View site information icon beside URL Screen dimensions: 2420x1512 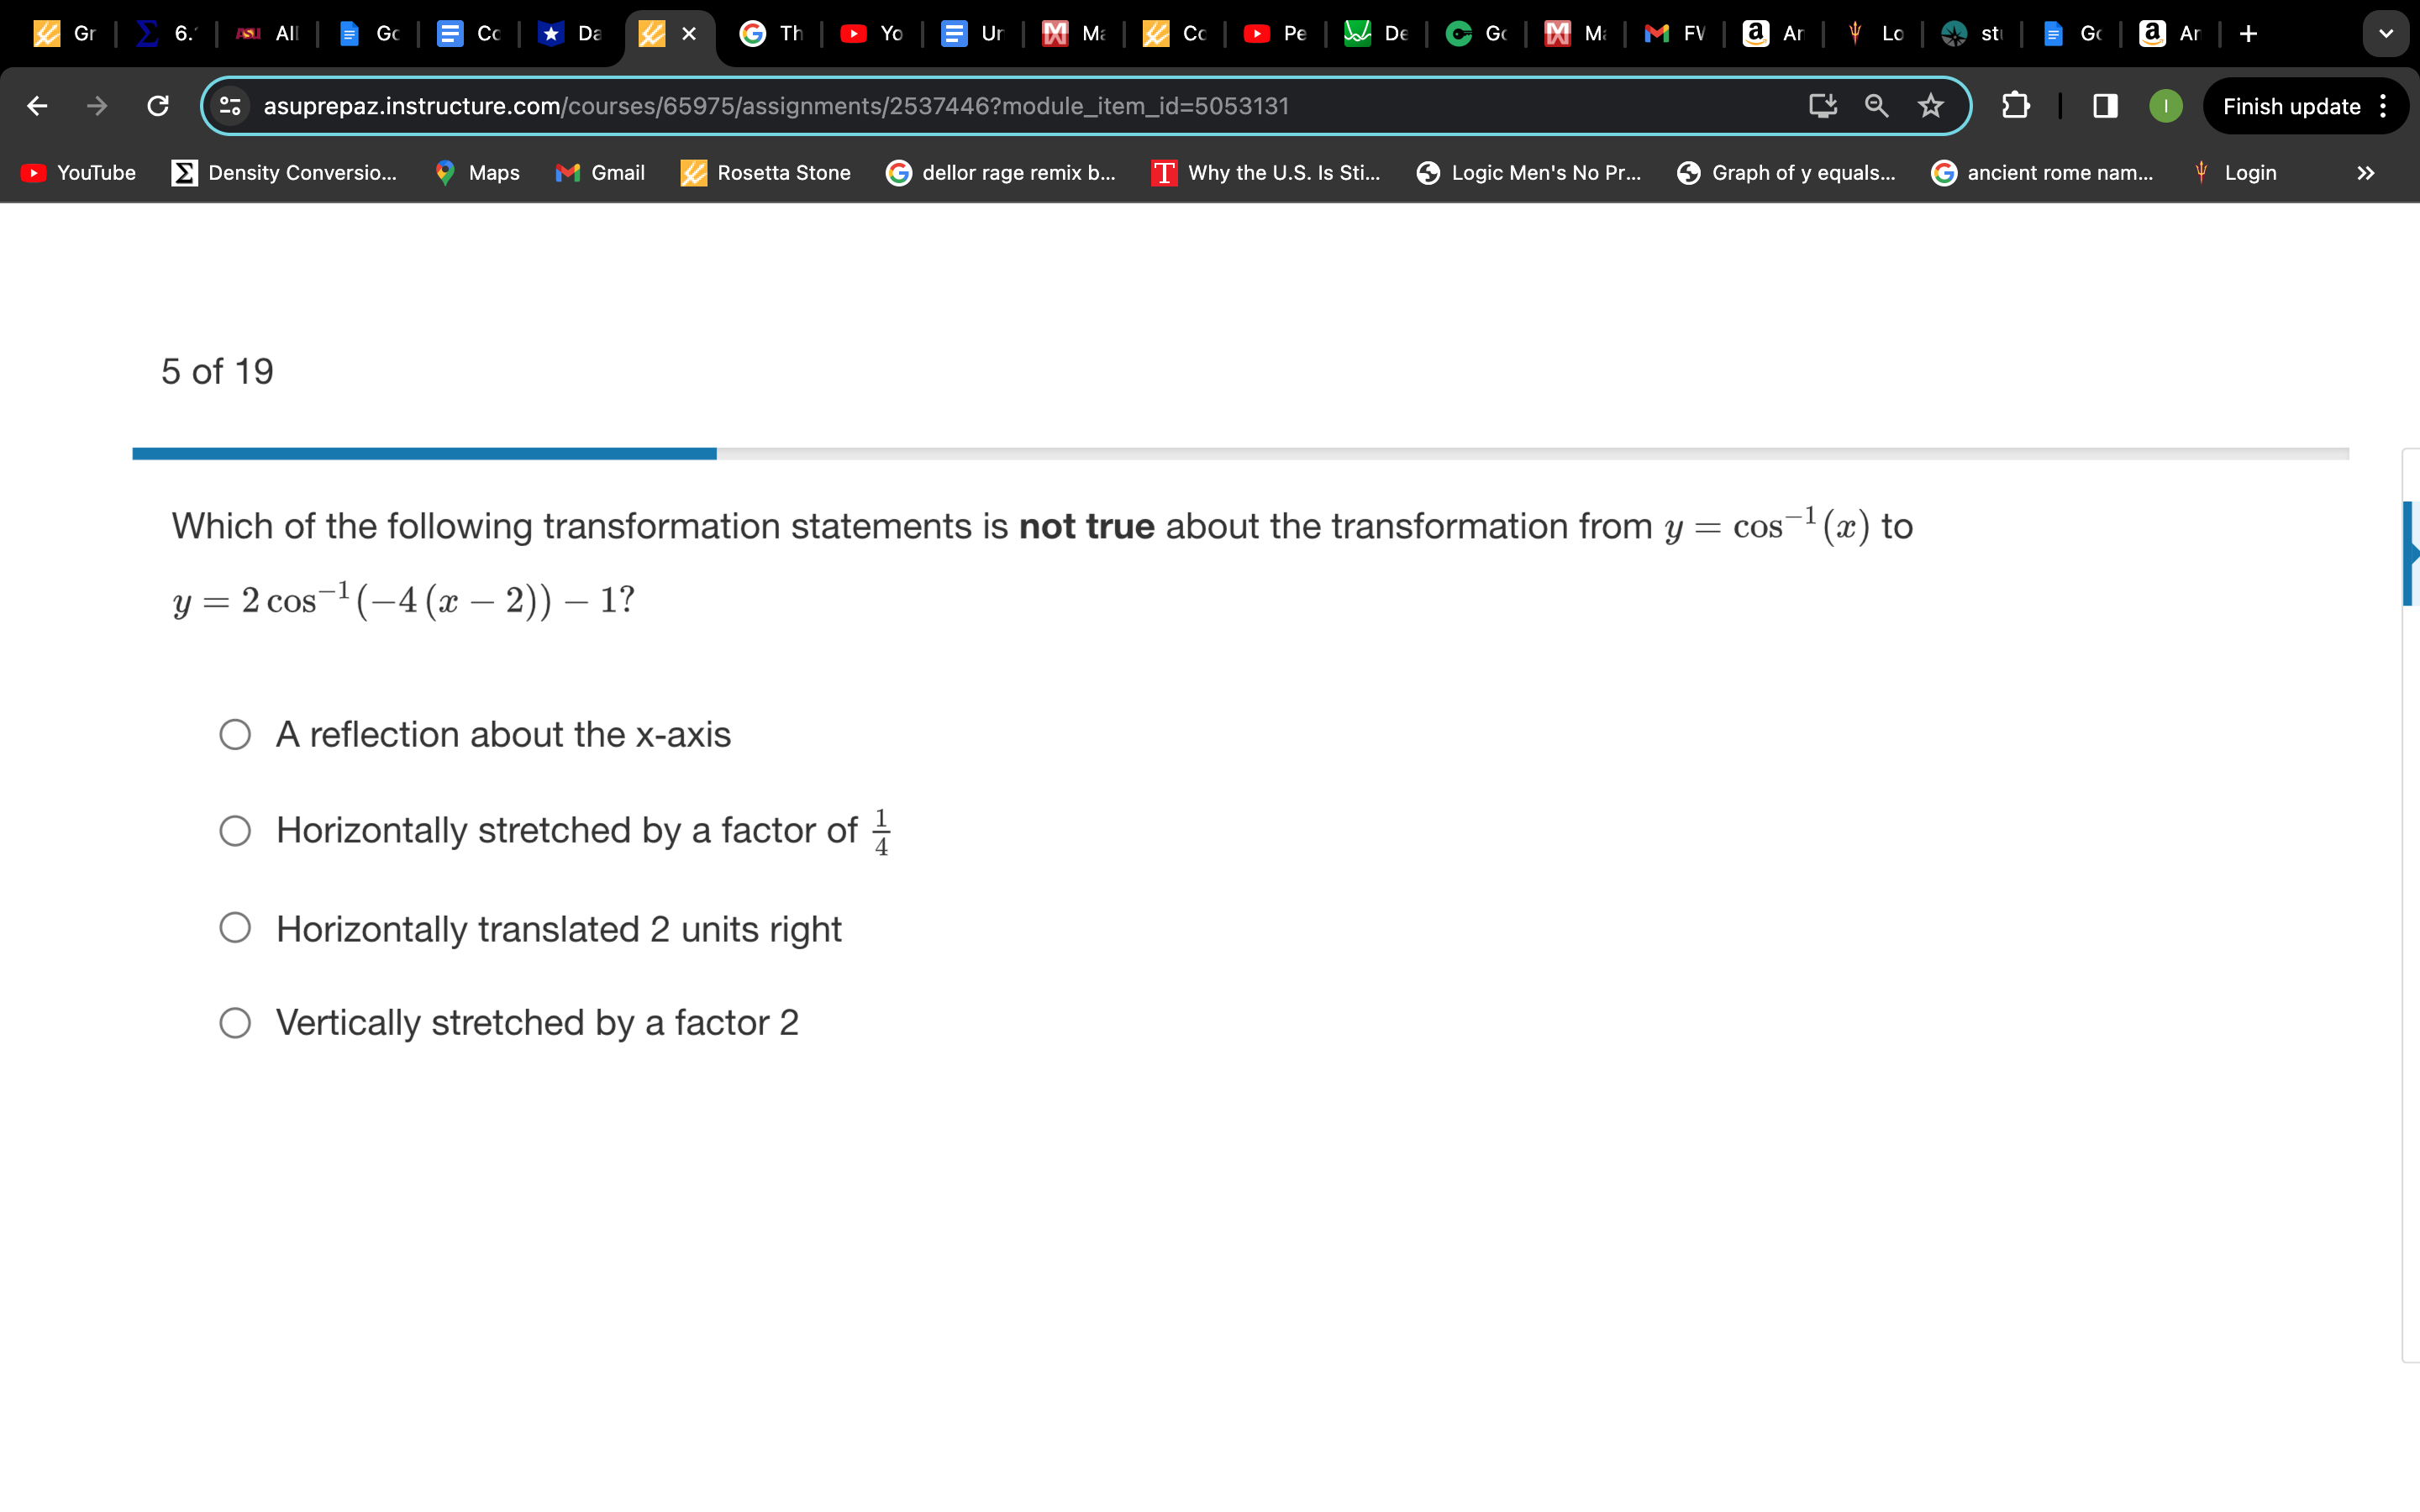click(x=231, y=106)
